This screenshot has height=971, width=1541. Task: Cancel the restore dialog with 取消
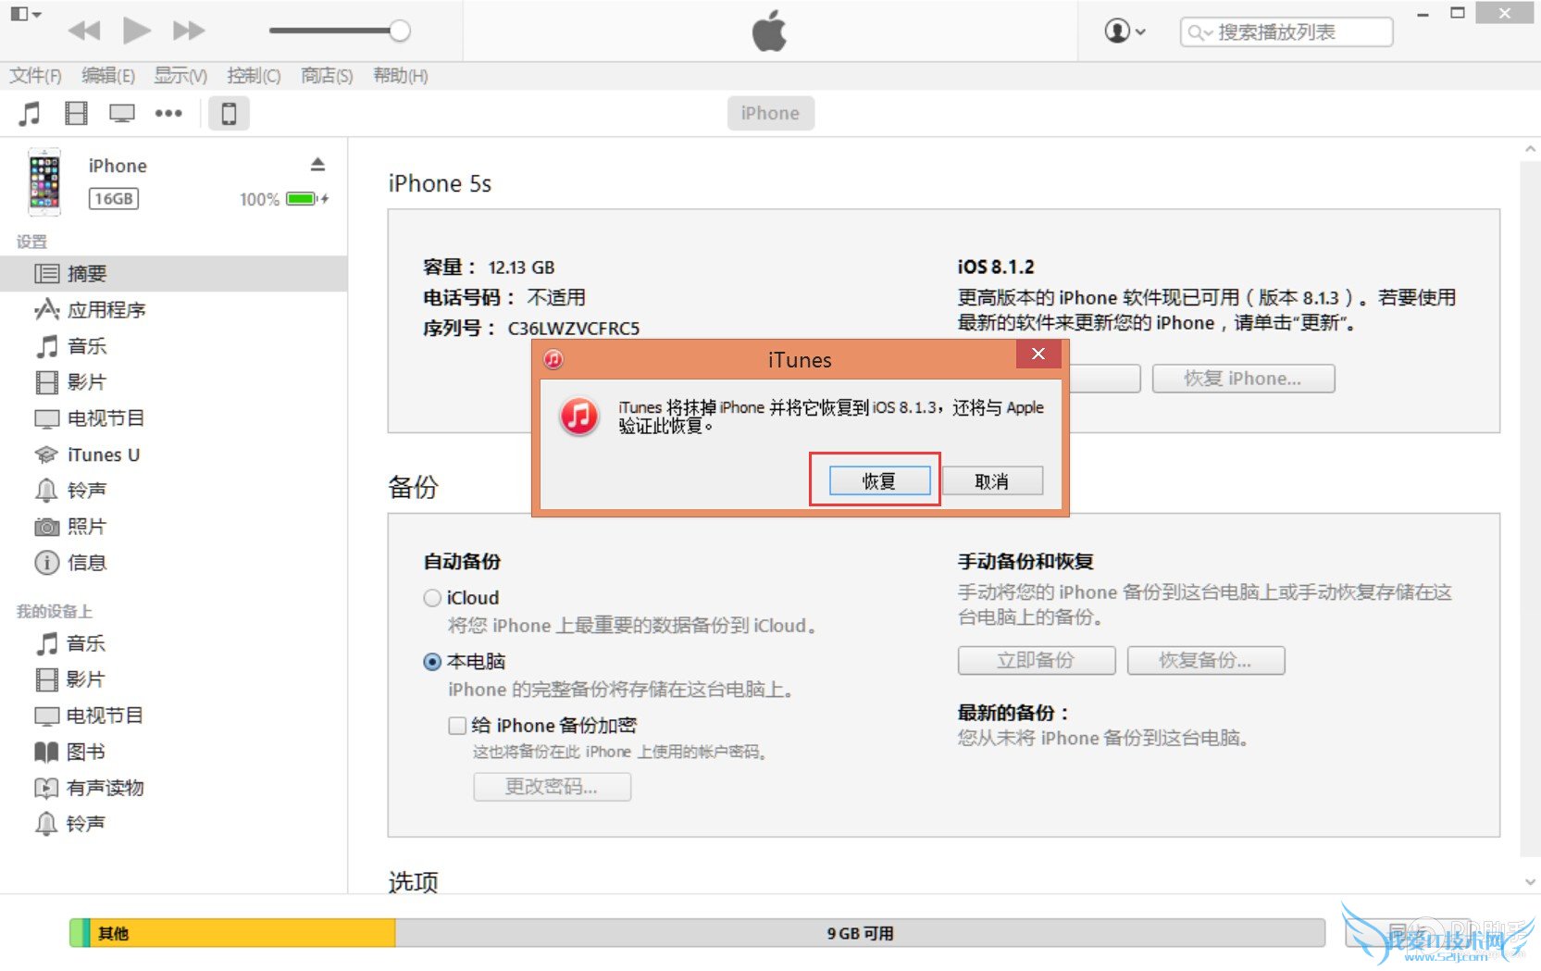tap(992, 481)
